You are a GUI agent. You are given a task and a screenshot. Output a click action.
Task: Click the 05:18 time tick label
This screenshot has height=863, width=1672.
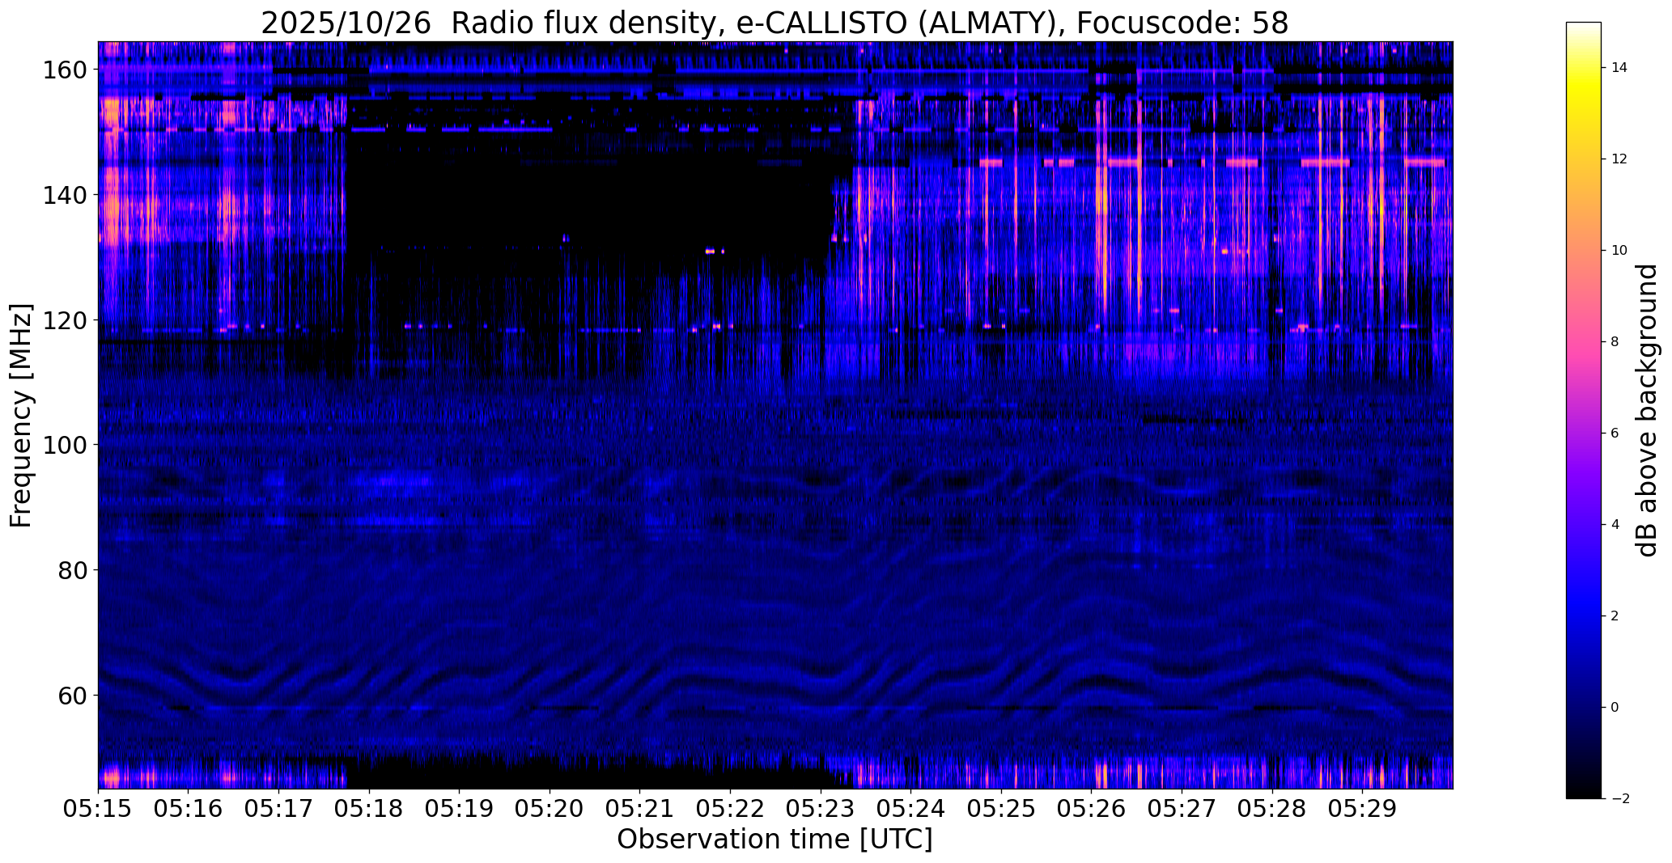pos(370,809)
